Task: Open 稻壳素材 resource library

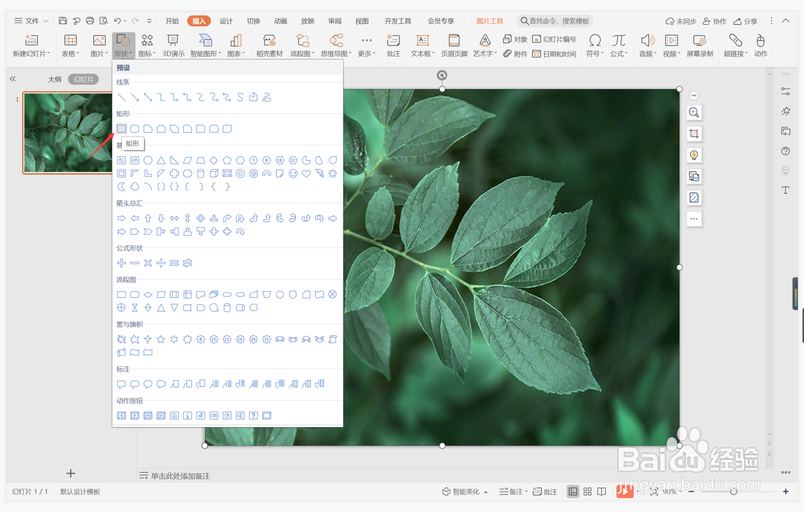Action: click(x=269, y=46)
